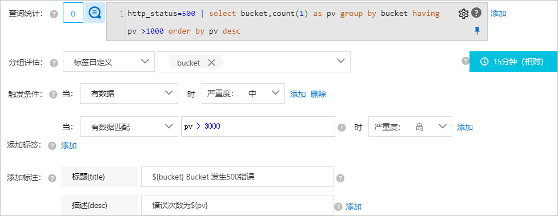Click 删除 link in trigger condition row
This screenshot has width=558, height=216.
pyautogui.click(x=319, y=94)
